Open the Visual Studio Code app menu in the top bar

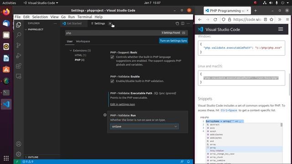point(41,3)
